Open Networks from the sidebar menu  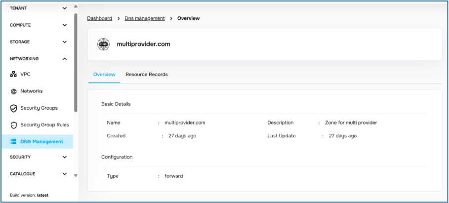[x=31, y=91]
